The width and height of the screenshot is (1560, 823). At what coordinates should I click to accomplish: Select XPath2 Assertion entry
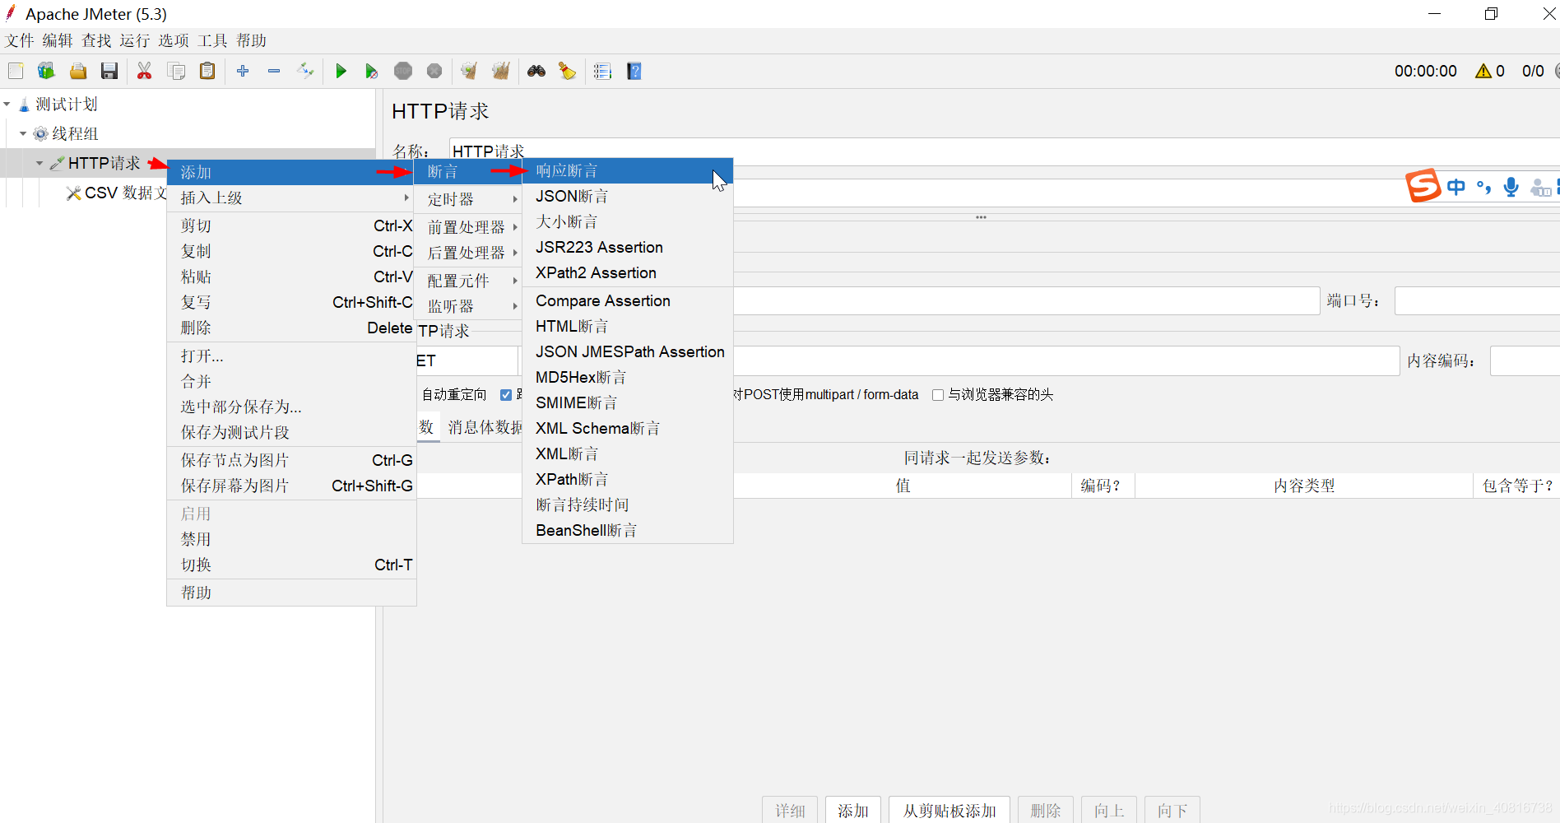click(x=628, y=272)
